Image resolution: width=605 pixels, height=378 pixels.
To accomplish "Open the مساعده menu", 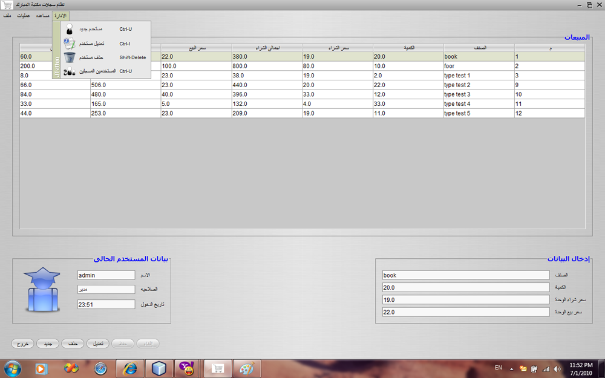I will [x=42, y=16].
